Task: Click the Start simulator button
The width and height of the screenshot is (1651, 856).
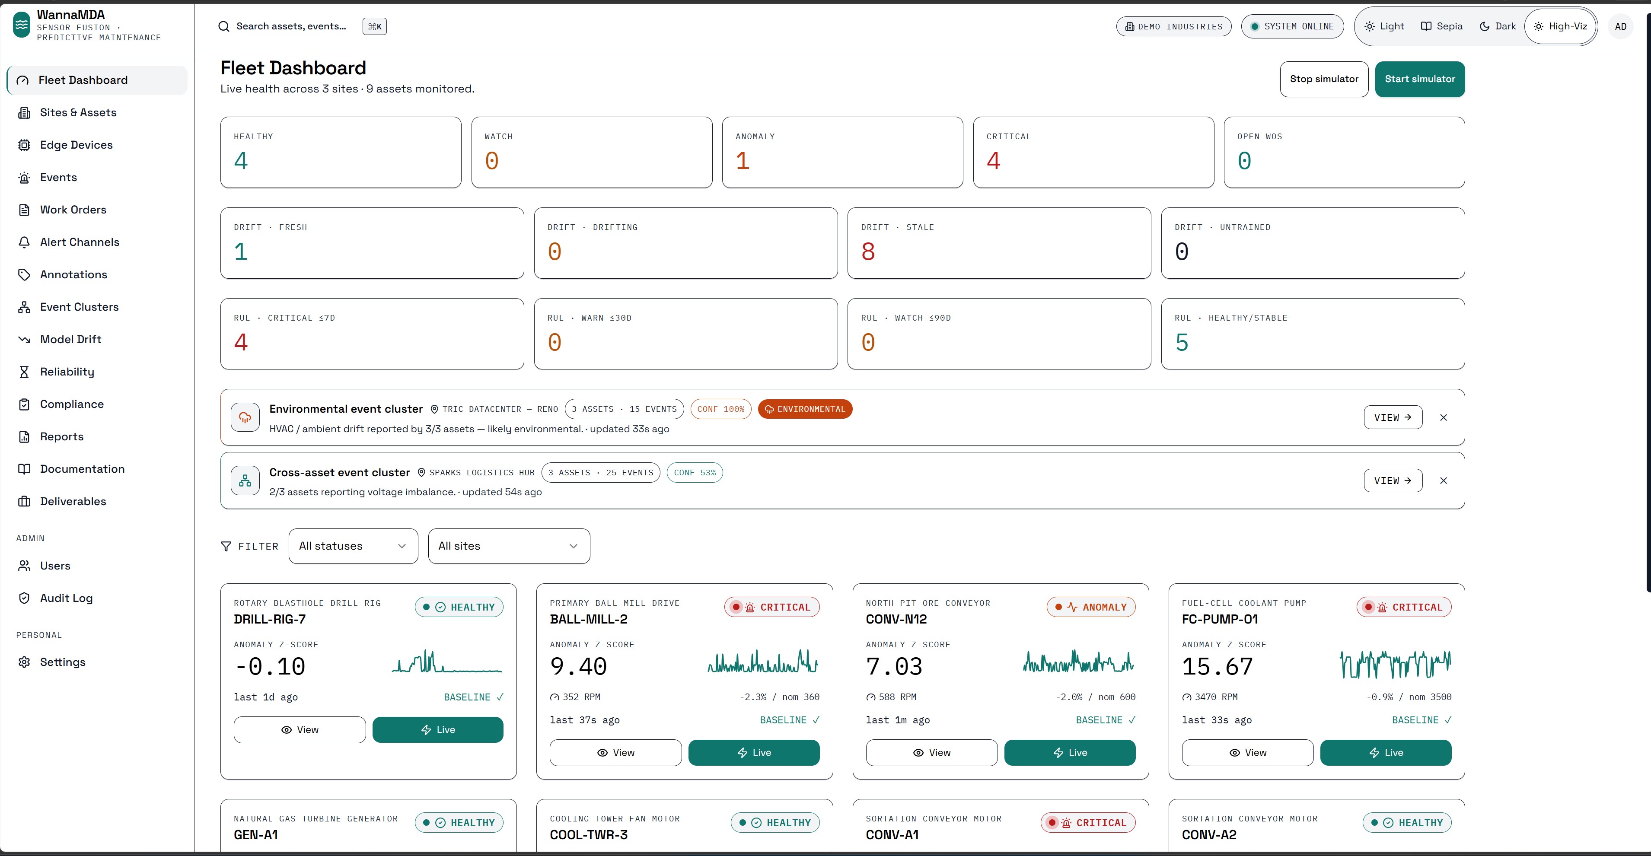Action: (x=1420, y=80)
